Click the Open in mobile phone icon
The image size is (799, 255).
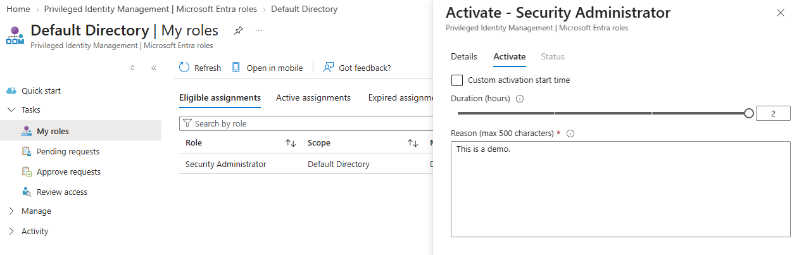click(236, 68)
